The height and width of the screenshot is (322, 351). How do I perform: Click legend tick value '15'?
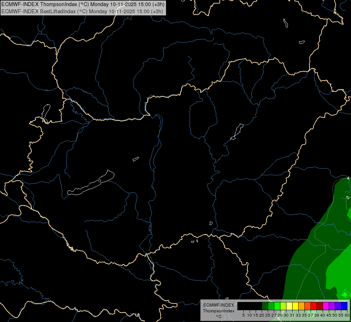point(256,315)
